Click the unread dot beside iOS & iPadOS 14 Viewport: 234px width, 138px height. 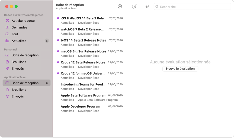58,18
